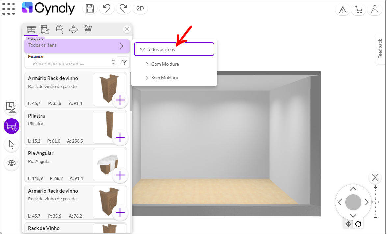
Task: Select the lighting catalog tab
Action: (74, 29)
